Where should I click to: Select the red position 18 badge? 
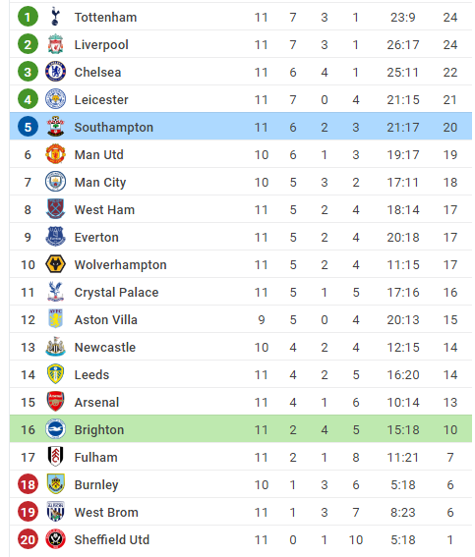[28, 484]
